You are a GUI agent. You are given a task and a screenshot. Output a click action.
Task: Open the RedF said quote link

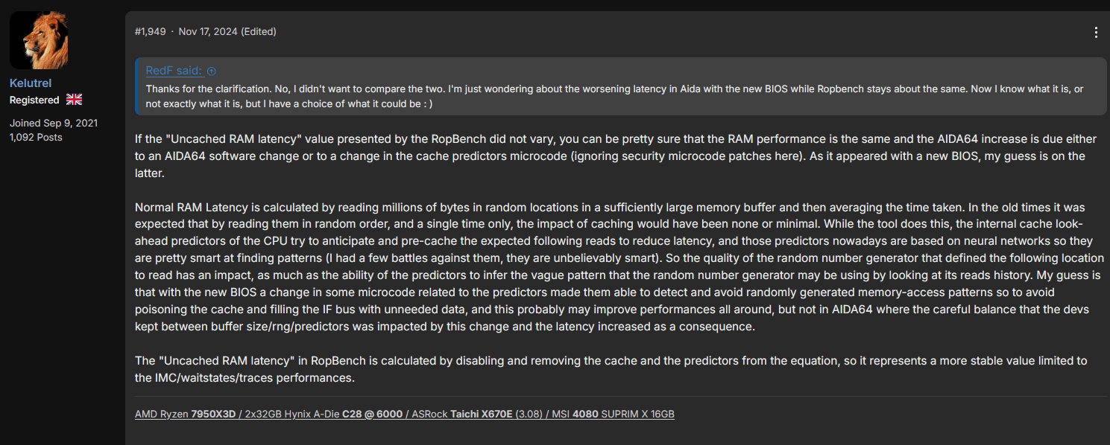(174, 71)
